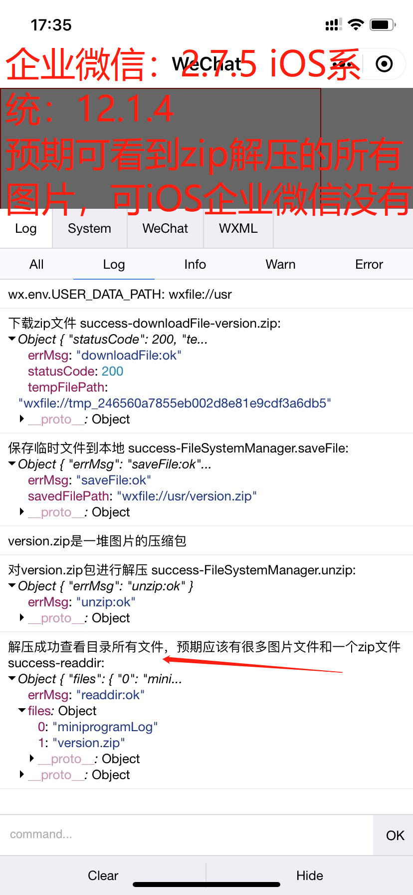413x895 pixels.
Task: Focus the command input field
Action: [187, 835]
